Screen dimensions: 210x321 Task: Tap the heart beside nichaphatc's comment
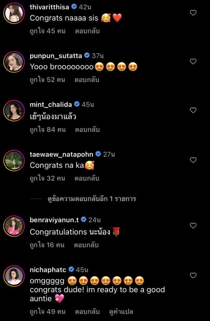point(193,275)
